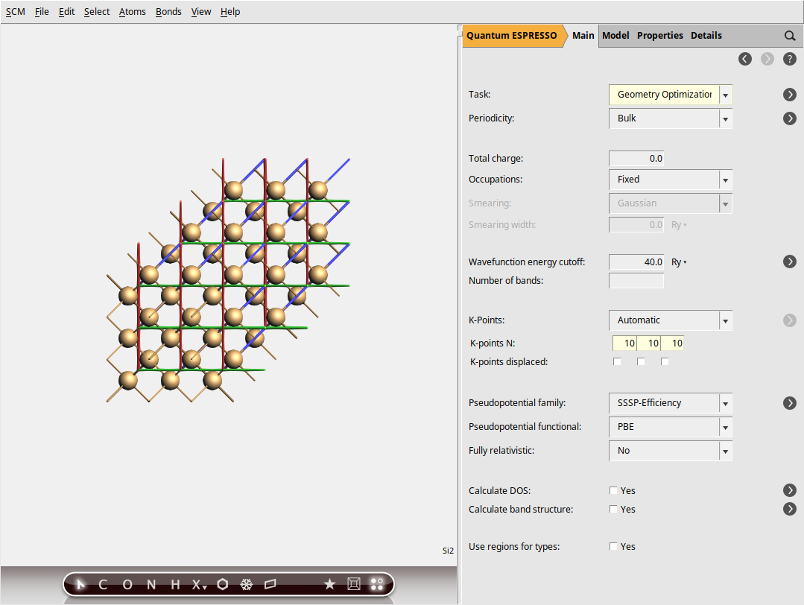Click the Quantum ESPRESSO mode button
This screenshot has height=605, width=804.
(513, 35)
